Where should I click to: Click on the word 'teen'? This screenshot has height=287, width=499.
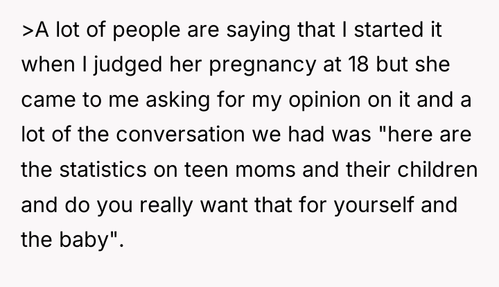point(207,169)
